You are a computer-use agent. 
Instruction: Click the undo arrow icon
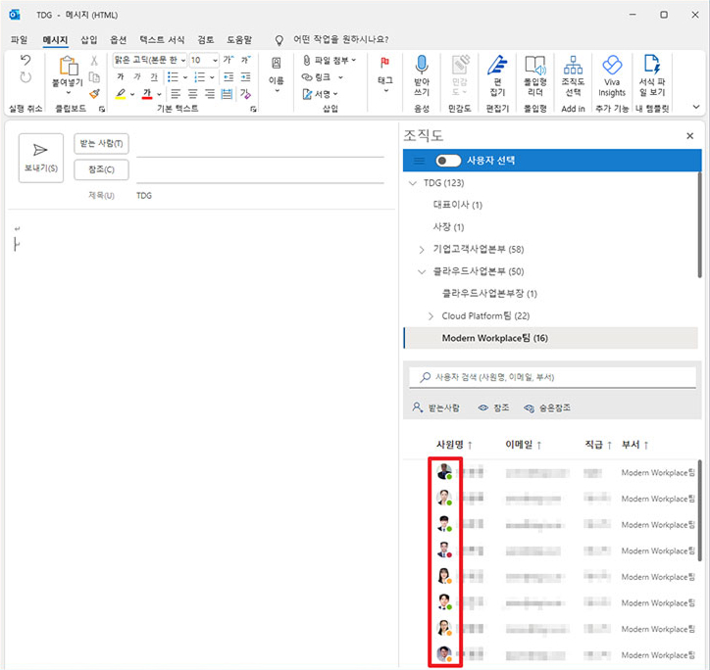pos(25,60)
